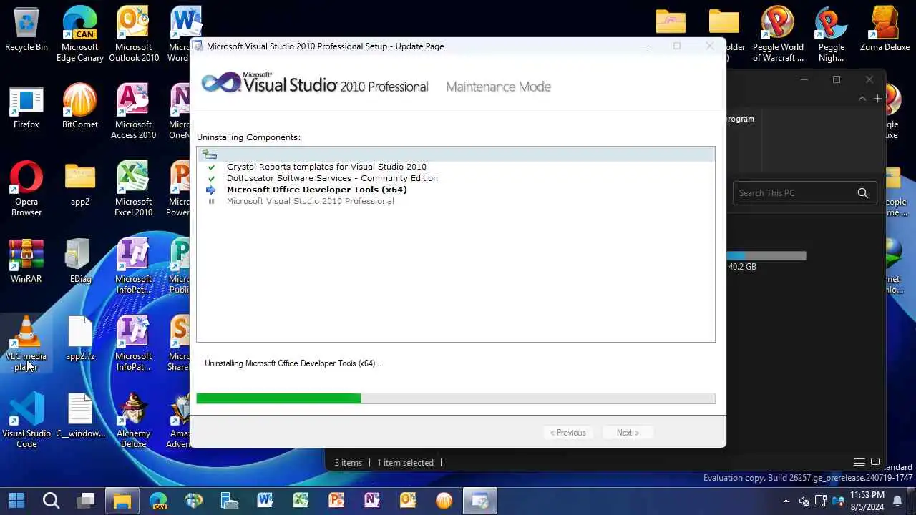This screenshot has width=916, height=515.
Task: Open VLC media player desktop shortcut
Action: pos(26,343)
